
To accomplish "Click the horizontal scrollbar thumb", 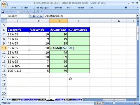I will point(114,100).
